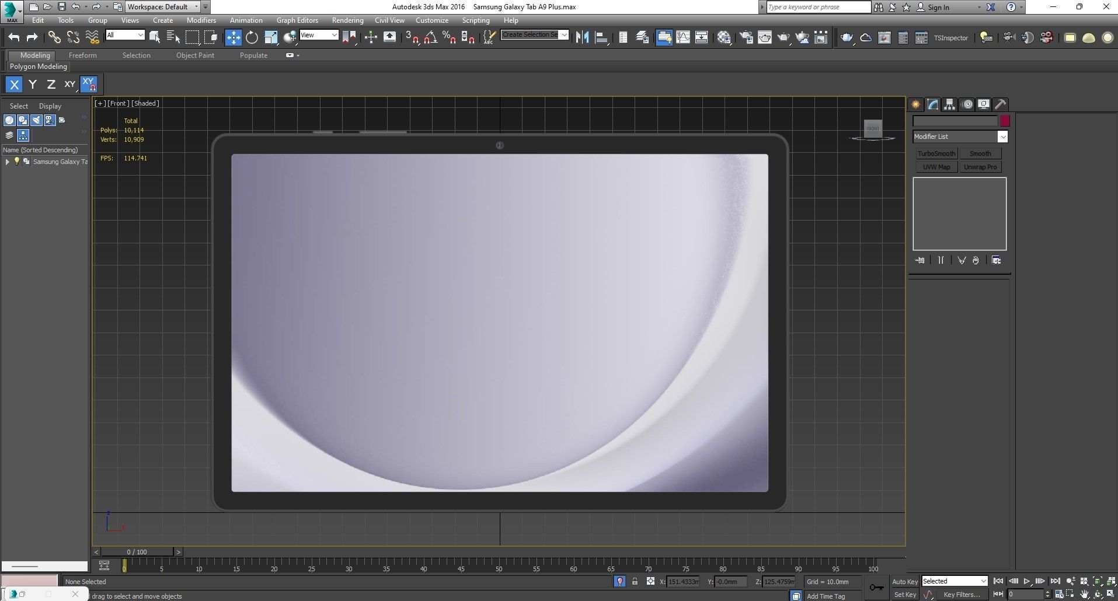
Task: Click the TSInspector toolbar button
Action: [950, 38]
